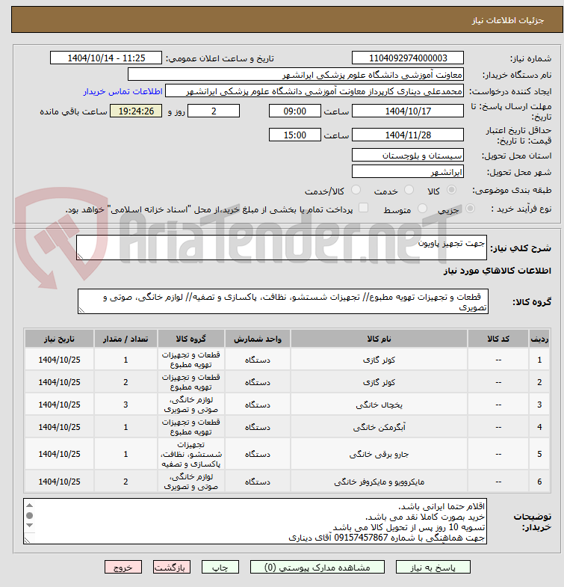
Task: Click دستگاه unit in آبگرمکن خانگی row
Action: 257,427
